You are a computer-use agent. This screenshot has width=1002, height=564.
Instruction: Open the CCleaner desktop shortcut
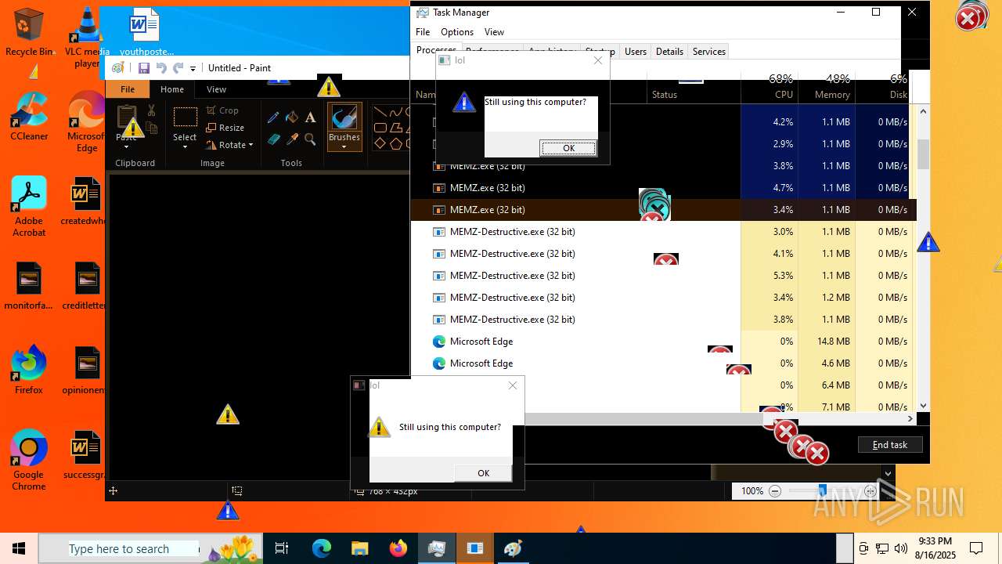[29, 117]
